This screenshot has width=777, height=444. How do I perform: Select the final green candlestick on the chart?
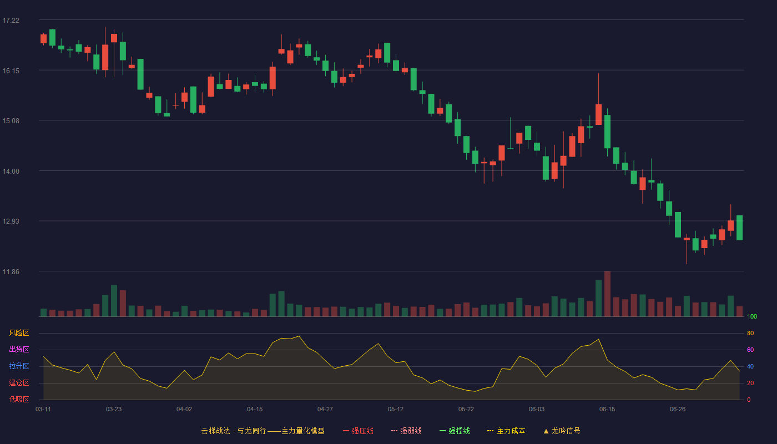739,228
